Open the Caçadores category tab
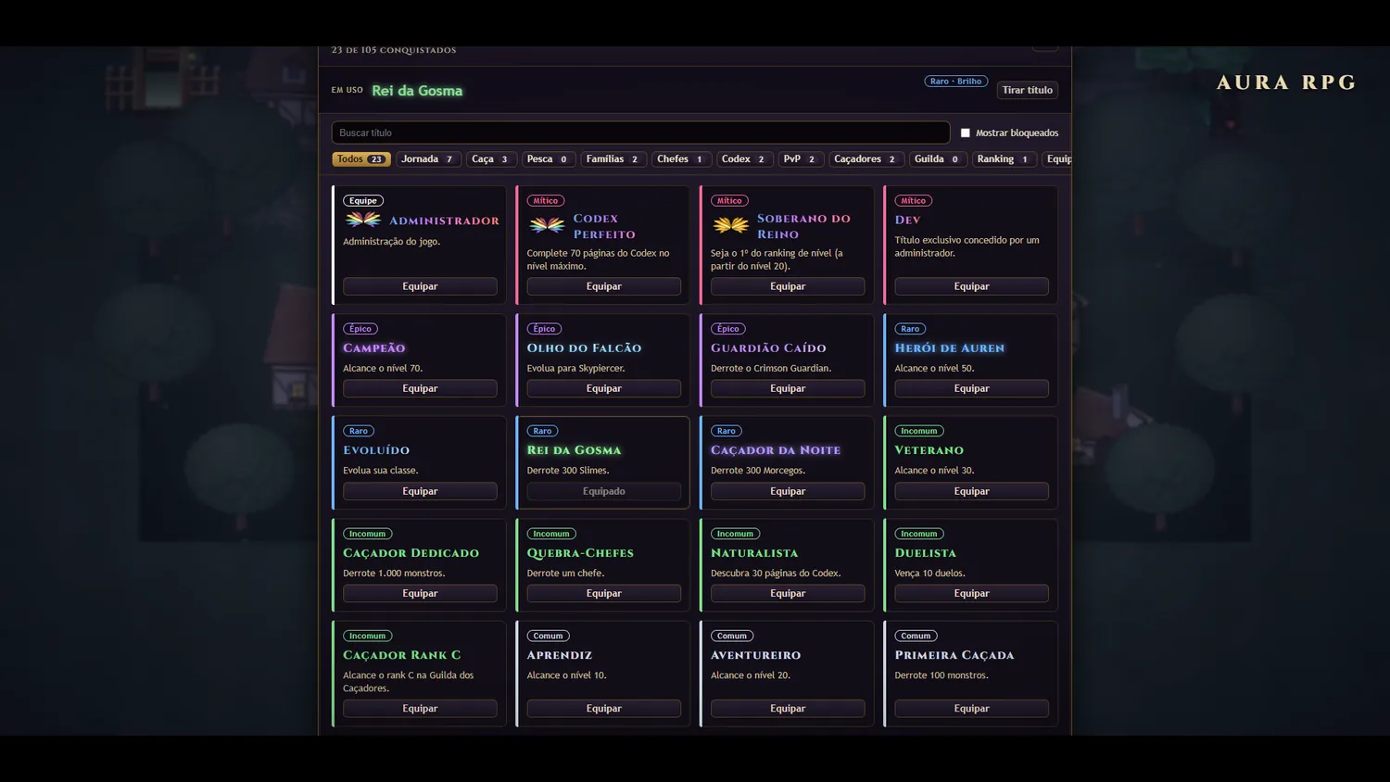 click(866, 159)
